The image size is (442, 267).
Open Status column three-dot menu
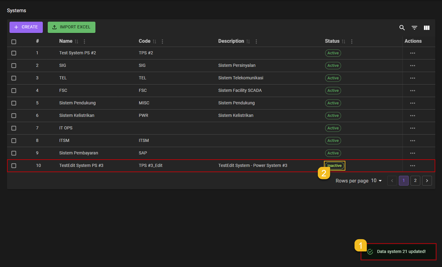[352, 41]
